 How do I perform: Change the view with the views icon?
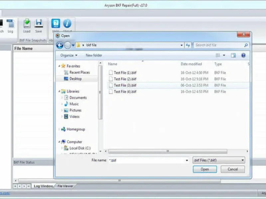[218, 55]
